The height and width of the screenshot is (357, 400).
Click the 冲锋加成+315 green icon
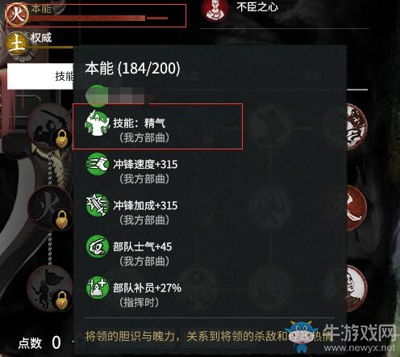coord(97,205)
